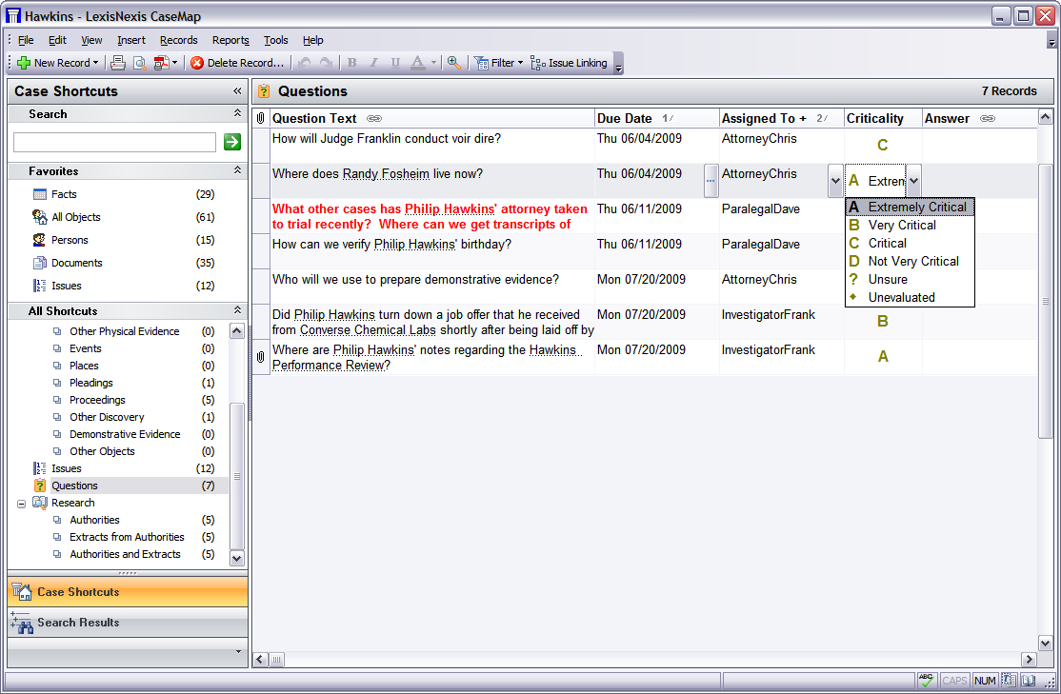The image size is (1061, 694).
Task: Choose Unsure from criticality list
Action: coord(910,279)
